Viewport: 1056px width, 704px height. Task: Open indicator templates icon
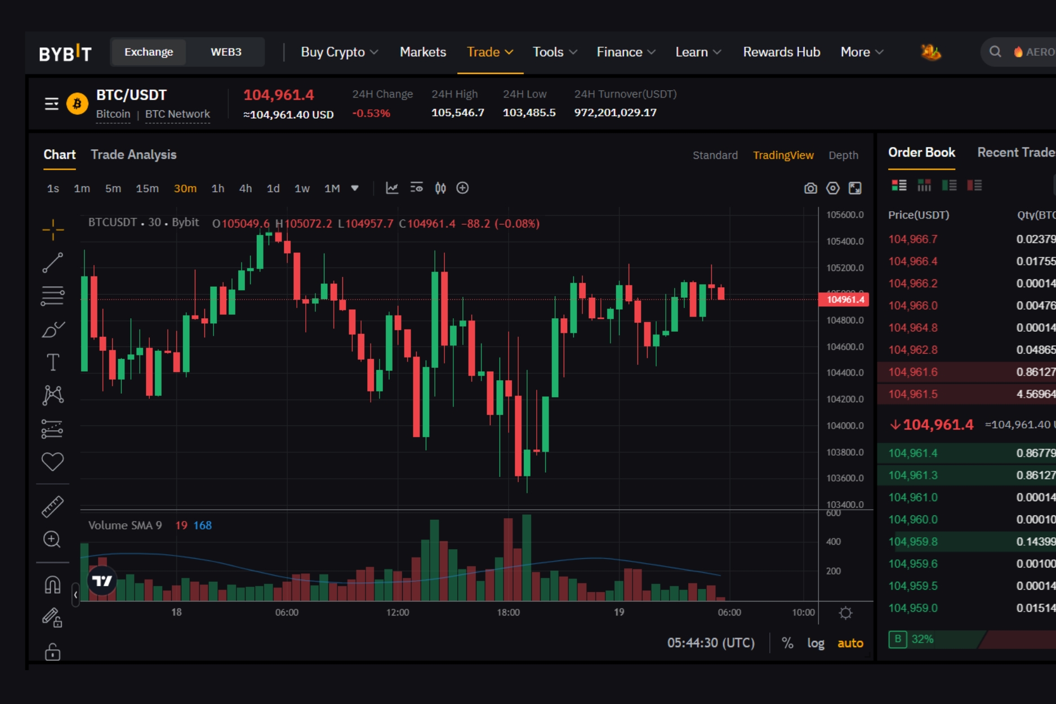[417, 188]
